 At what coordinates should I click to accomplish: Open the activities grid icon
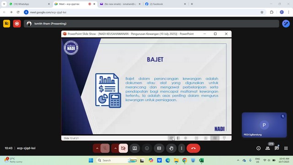286,148
